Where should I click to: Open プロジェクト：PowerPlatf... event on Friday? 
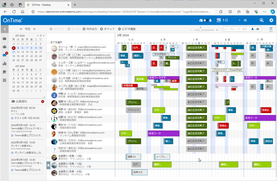tap(228, 70)
